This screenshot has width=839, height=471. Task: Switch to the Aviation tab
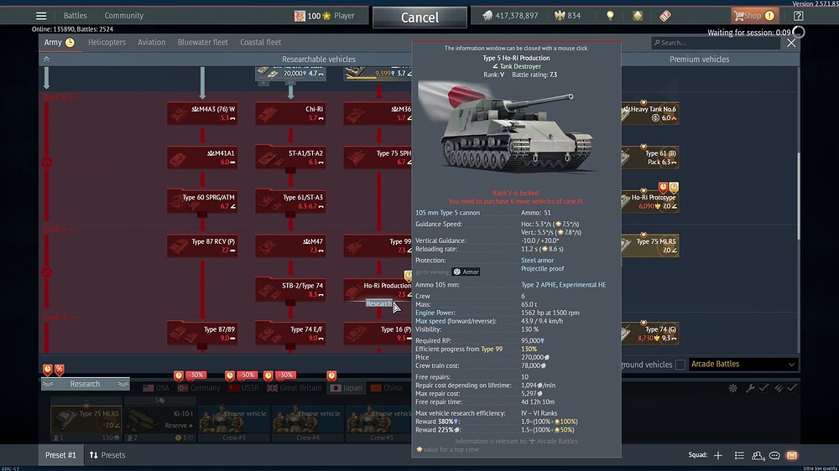tap(151, 42)
